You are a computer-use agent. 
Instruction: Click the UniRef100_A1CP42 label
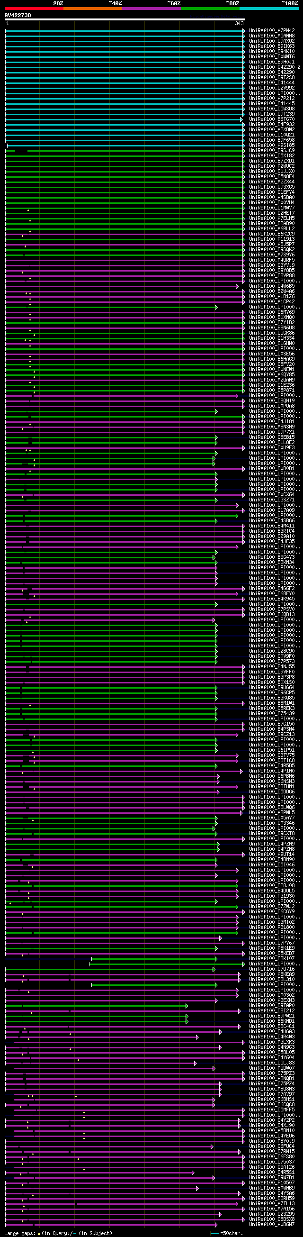272,302
